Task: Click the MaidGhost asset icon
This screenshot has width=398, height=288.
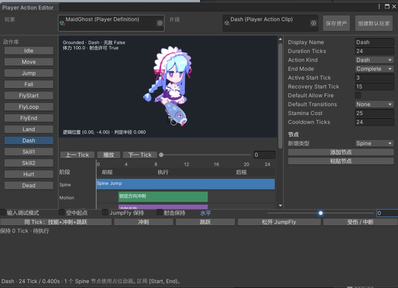Action: pyautogui.click(x=62, y=23)
